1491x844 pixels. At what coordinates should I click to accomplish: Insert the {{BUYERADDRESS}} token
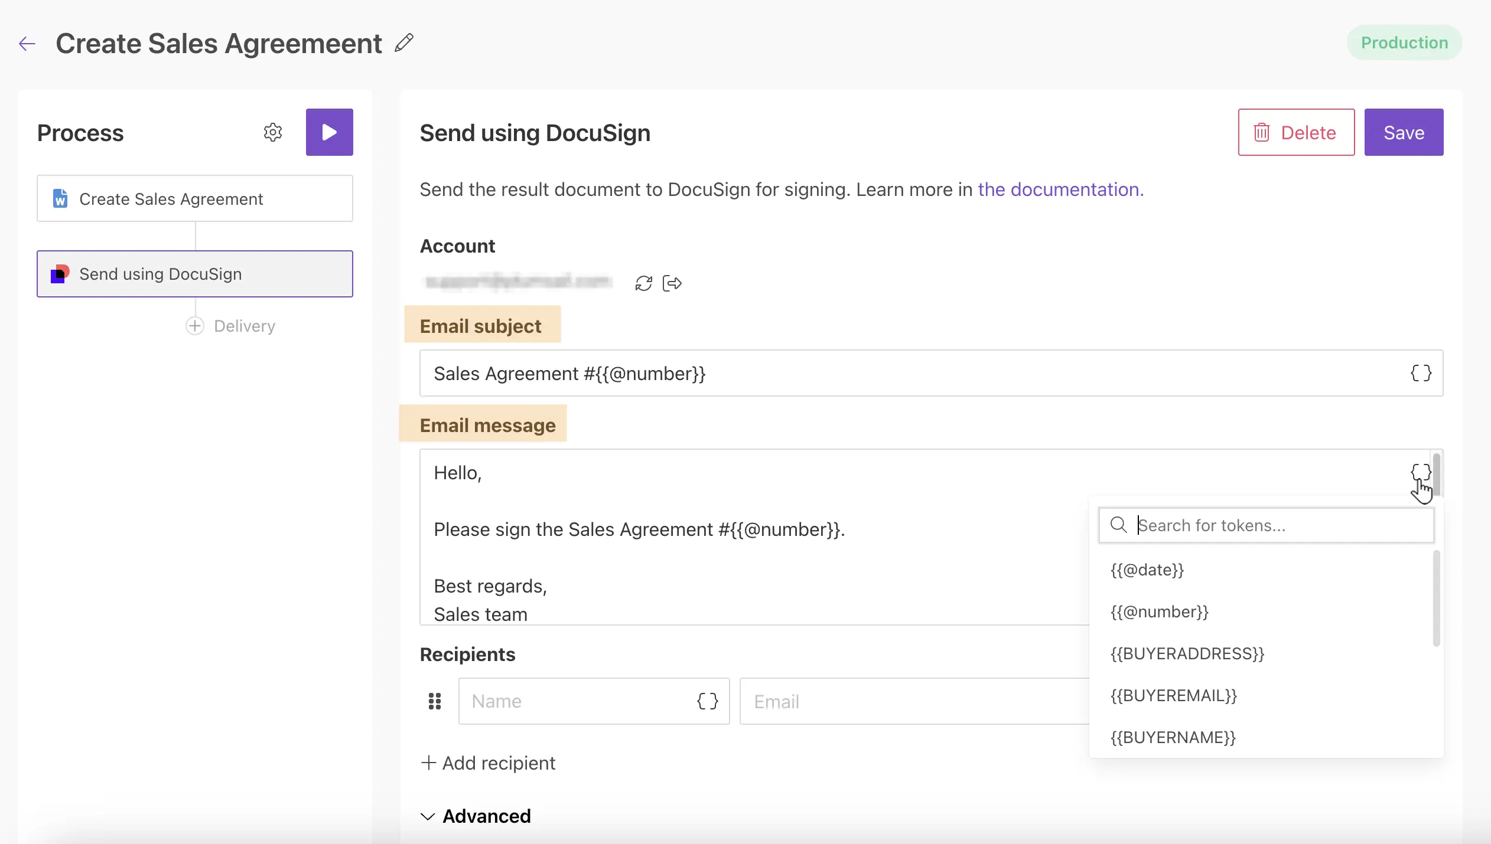[x=1187, y=654]
